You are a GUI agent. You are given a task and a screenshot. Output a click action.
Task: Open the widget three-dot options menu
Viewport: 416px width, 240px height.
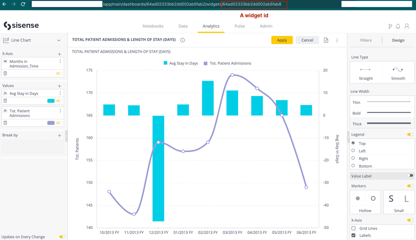point(337,40)
